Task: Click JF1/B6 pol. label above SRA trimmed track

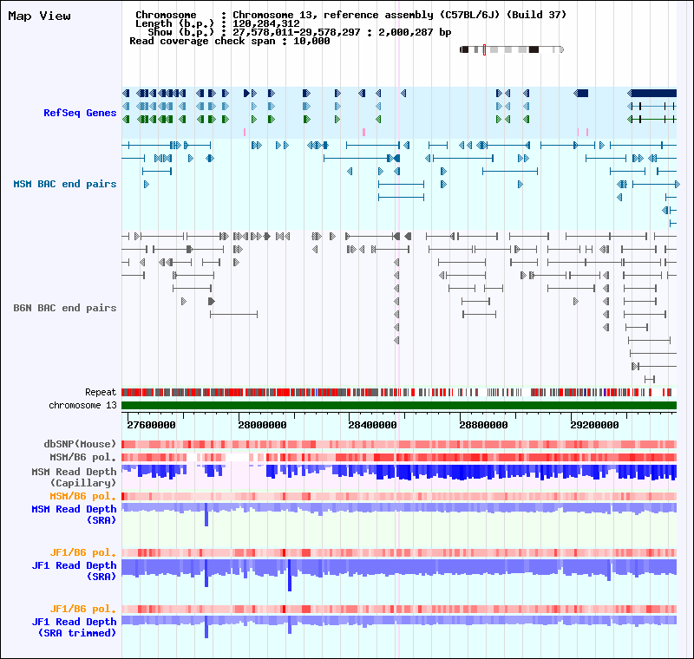Action: pyautogui.click(x=82, y=609)
